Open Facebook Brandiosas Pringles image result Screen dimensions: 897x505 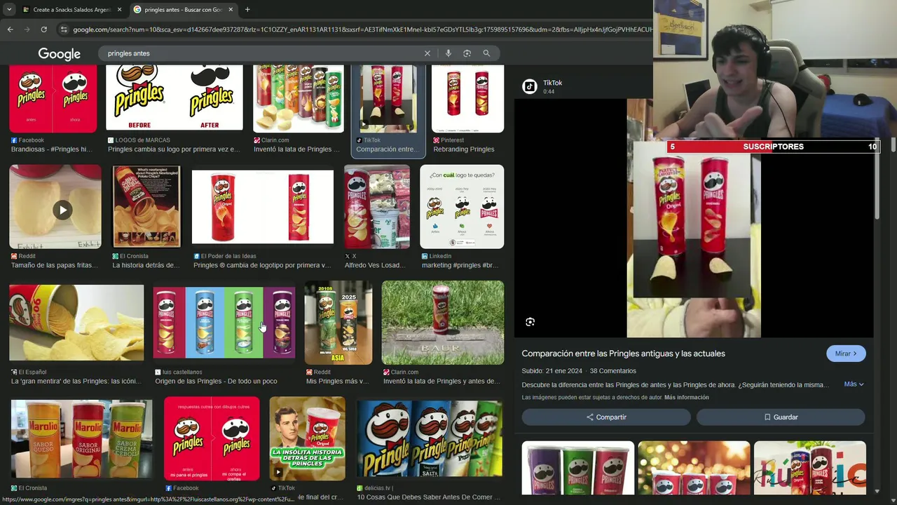53,98
